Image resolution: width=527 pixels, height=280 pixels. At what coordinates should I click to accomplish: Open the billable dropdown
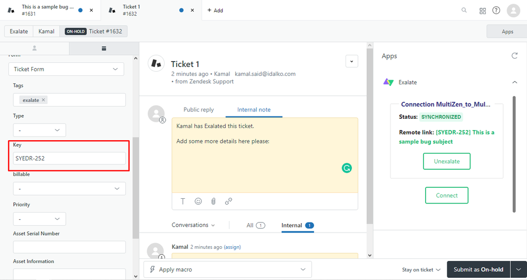tap(69, 189)
